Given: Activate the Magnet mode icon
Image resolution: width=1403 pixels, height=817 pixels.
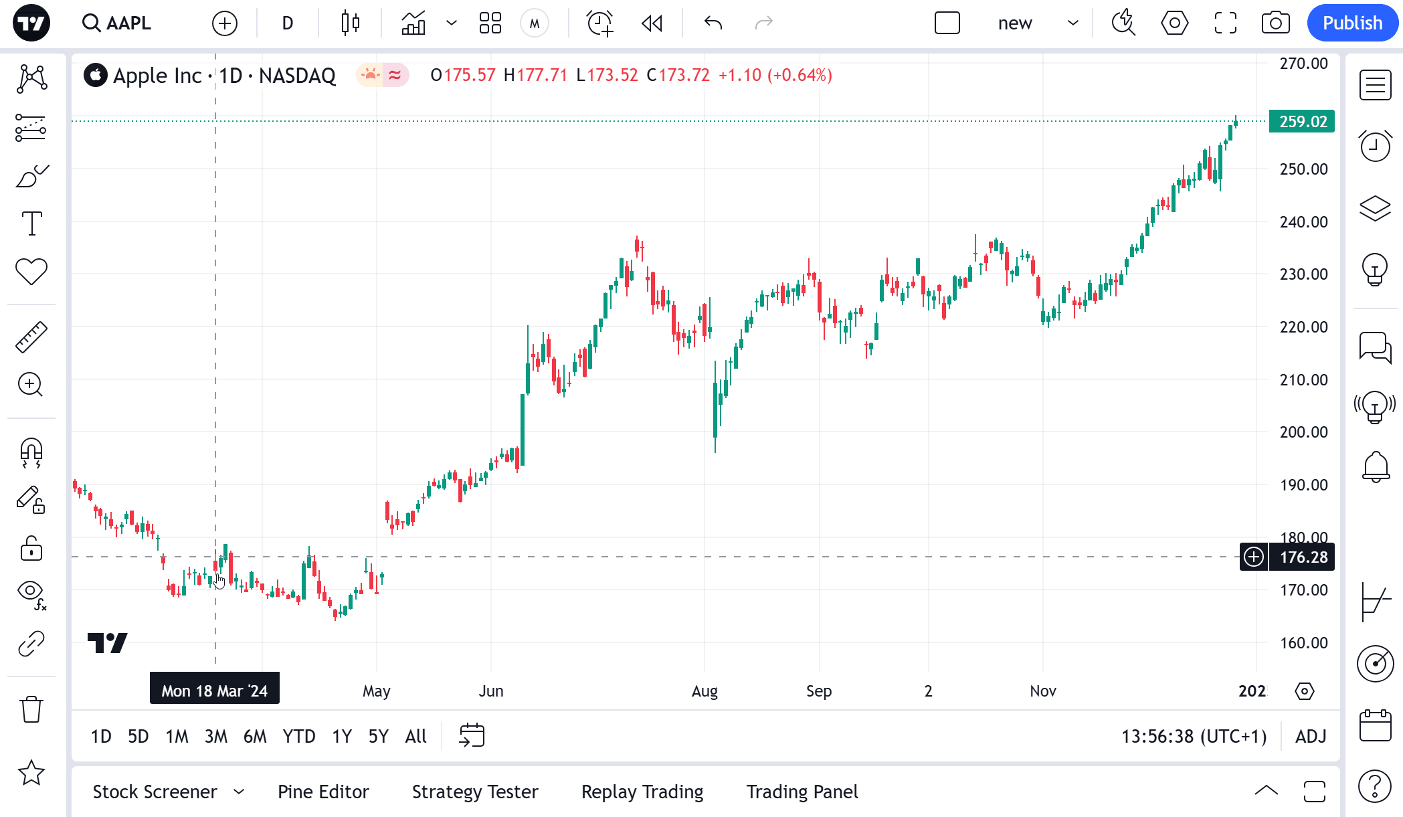Looking at the screenshot, I should 31,452.
